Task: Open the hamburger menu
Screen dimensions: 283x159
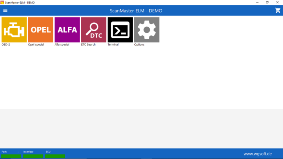Action: tap(5, 10)
